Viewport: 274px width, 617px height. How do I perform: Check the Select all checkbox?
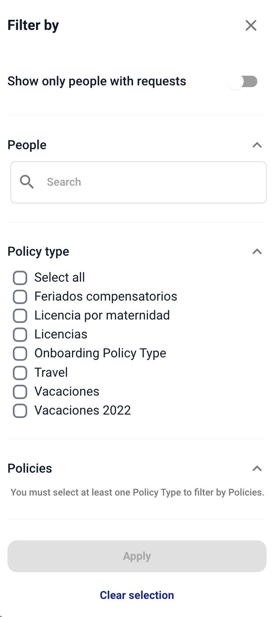click(x=20, y=278)
